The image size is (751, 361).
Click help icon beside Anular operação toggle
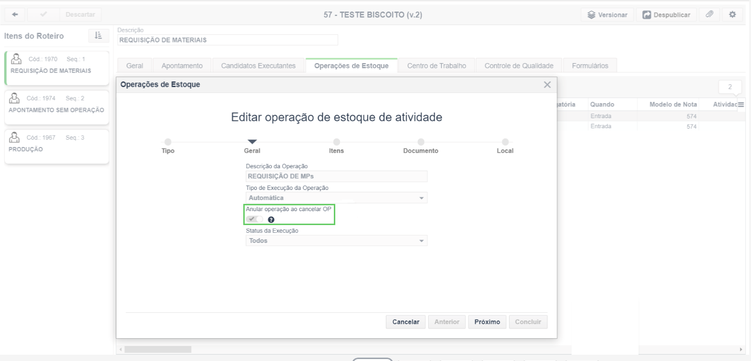pos(271,220)
